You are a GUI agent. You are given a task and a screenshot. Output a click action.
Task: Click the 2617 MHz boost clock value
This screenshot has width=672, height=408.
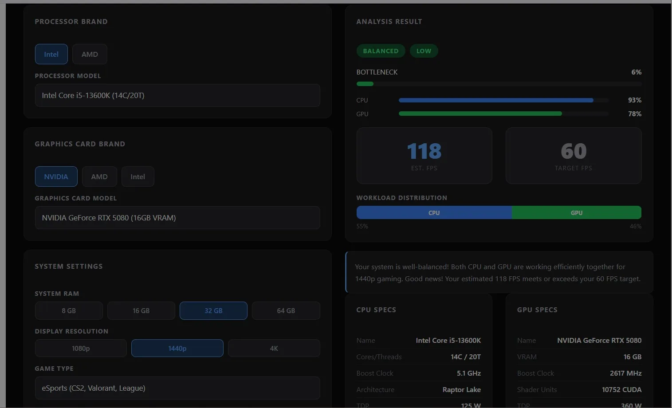pyautogui.click(x=626, y=373)
